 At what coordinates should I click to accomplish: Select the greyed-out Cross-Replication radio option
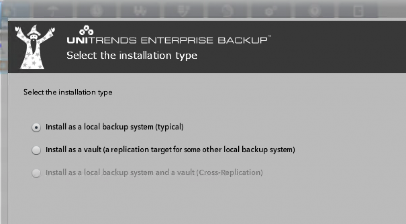point(36,173)
